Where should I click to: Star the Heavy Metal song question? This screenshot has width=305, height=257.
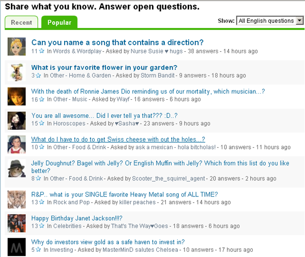point(42,202)
